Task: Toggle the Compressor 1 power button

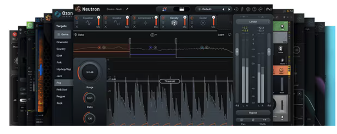Action: (x=134, y=18)
